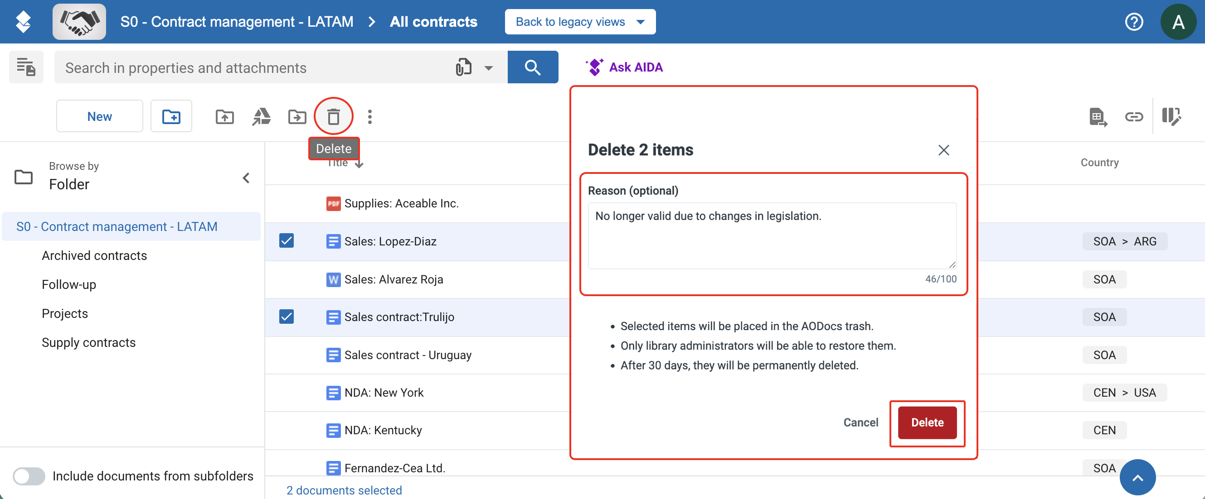Toggle Include documents from subfolders switch

tap(29, 475)
